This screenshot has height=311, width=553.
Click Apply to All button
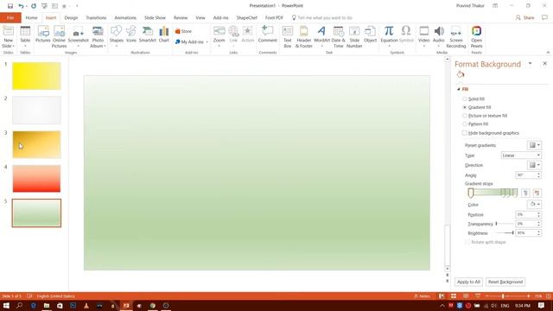pyautogui.click(x=468, y=282)
